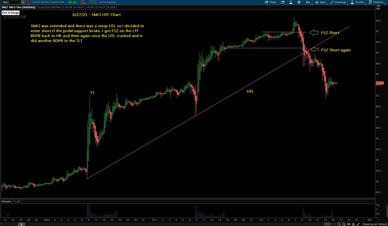Click the Sat label on the time axis
Screen dimensions: 388x226
[x=370, y=220]
